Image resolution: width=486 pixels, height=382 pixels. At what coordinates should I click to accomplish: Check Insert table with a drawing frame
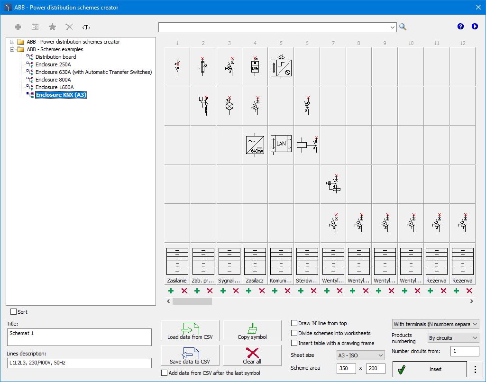click(x=294, y=343)
